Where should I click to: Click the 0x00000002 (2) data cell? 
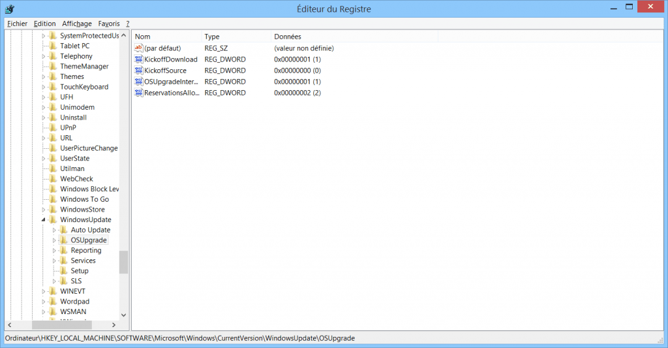pos(297,93)
